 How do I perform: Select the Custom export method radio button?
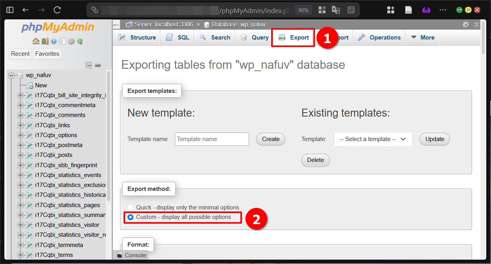(131, 217)
